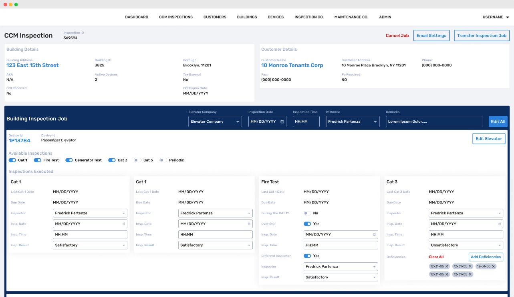Click Add Deficiencies in the Cat 3 card

[x=486, y=257]
